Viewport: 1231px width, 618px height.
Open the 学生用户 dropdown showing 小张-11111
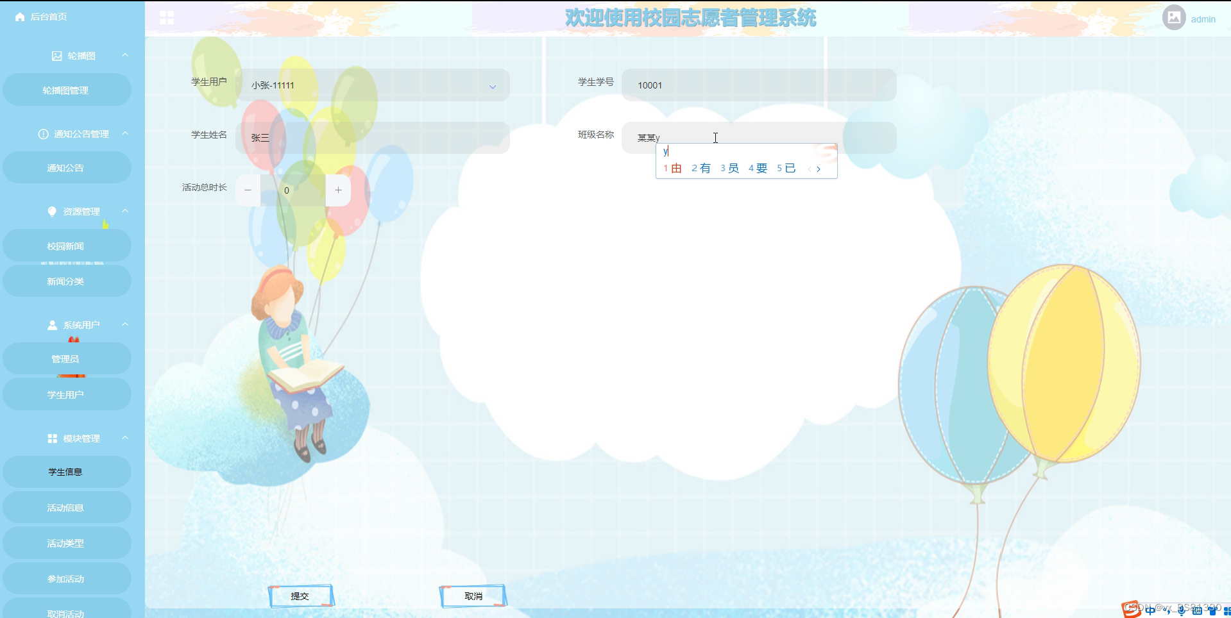373,85
